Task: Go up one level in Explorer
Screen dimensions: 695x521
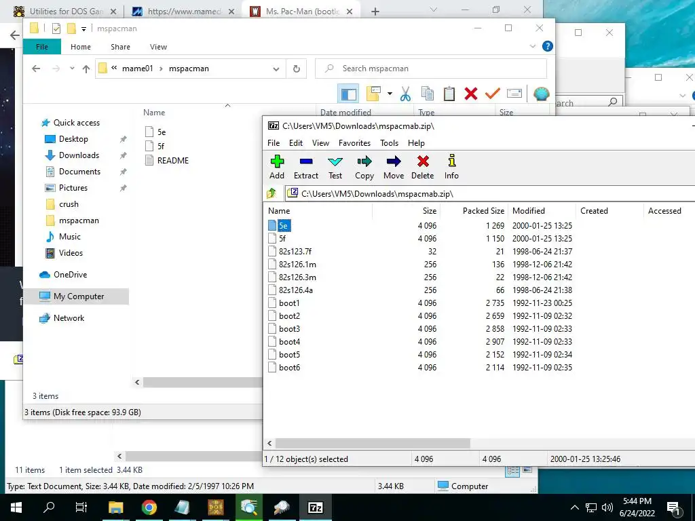Action: point(86,69)
